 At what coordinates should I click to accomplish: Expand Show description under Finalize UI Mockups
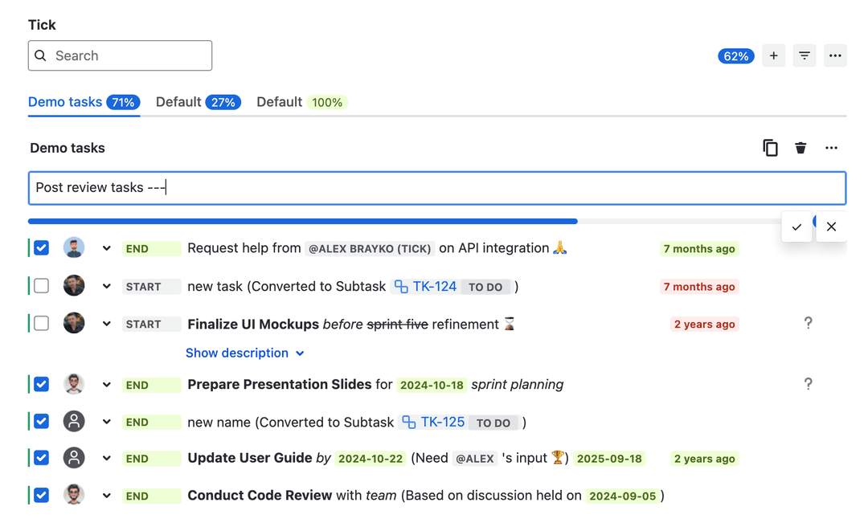coord(244,353)
